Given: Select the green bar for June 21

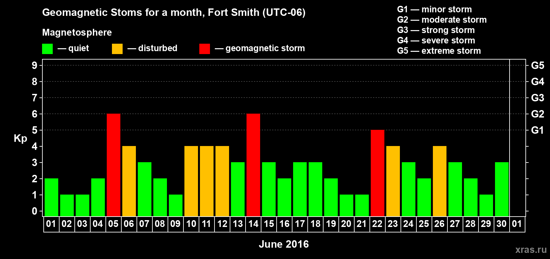Looking at the screenshot, I should [x=362, y=206].
